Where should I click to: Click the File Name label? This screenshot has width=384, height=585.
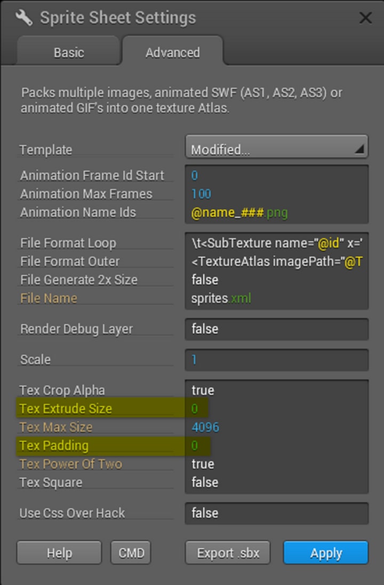click(x=49, y=298)
